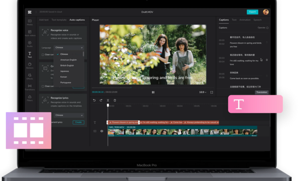Switch to the Text template tab
The image size is (301, 181).
59,20
